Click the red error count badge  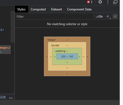tap(90, 2)
